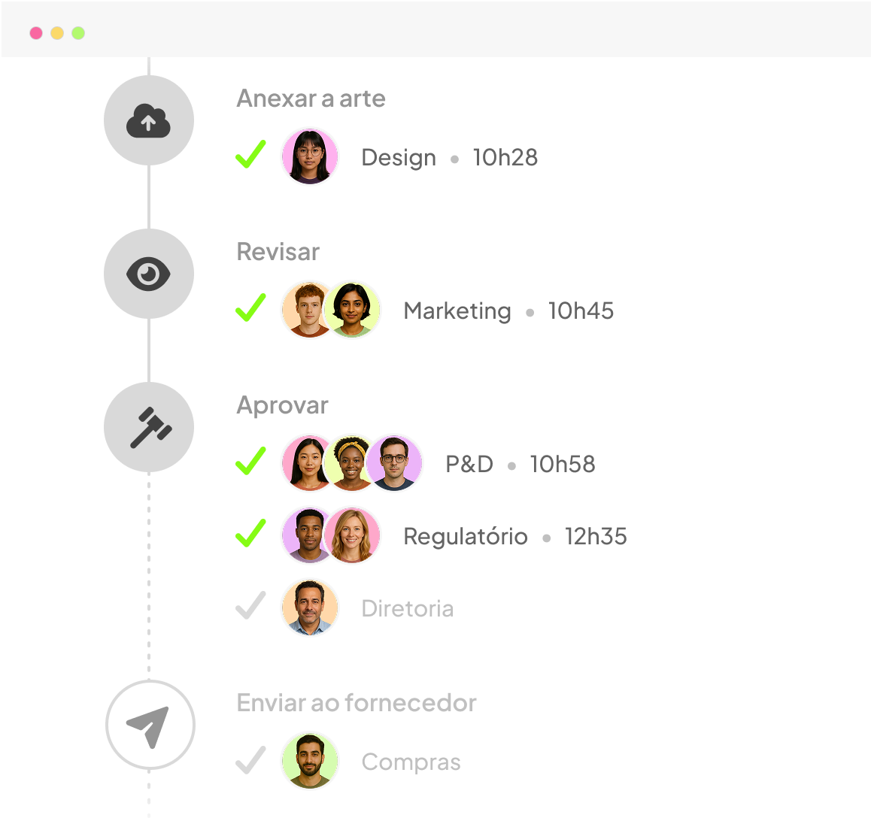The image size is (871, 818).
Task: Click the paper plane send icon
Action: [150, 725]
